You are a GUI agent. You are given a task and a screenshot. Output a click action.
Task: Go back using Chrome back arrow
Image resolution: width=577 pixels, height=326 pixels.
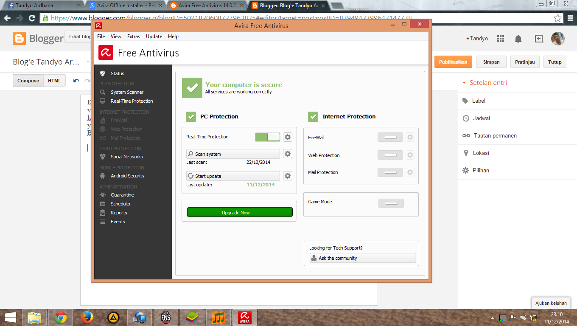pos(7,18)
